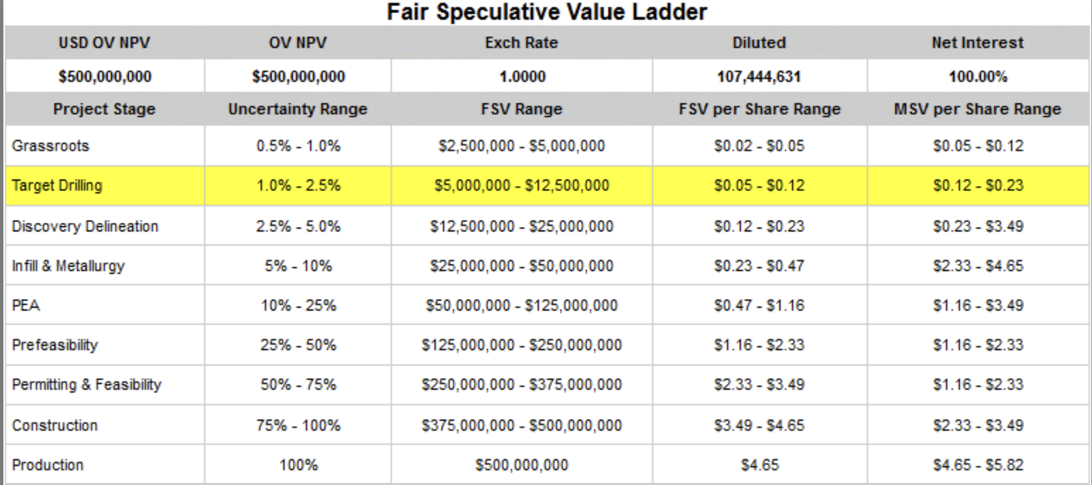Select the Prefeasibility row label
Screen dimensions: 1092x485
pos(55,345)
